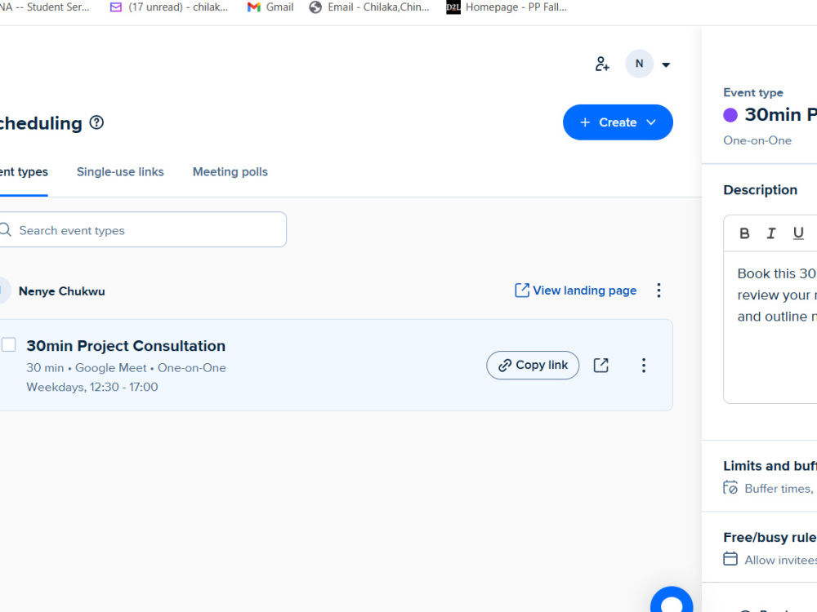Click the buffer times calendar icon
Image resolution: width=817 pixels, height=612 pixels.
coord(730,488)
